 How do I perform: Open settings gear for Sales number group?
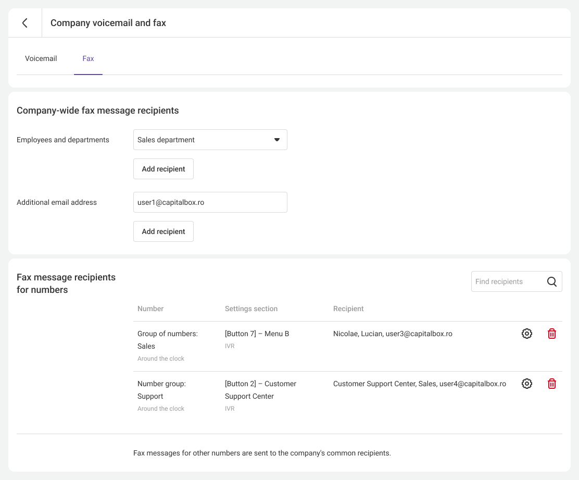coord(527,334)
